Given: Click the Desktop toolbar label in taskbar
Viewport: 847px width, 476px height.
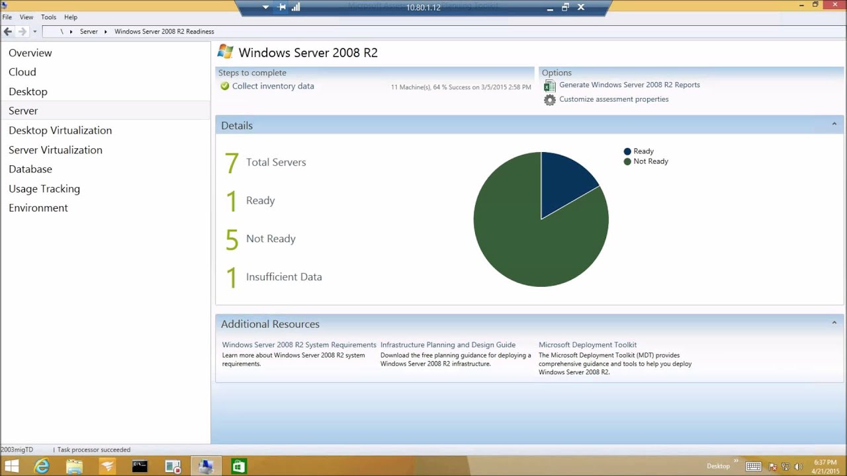Looking at the screenshot, I should [718, 466].
